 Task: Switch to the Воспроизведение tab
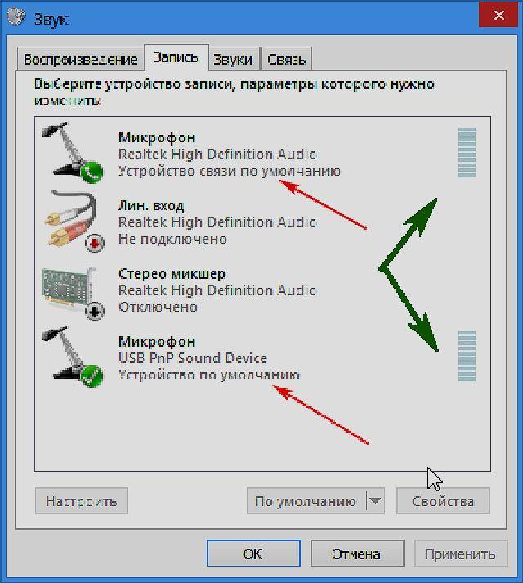point(80,59)
